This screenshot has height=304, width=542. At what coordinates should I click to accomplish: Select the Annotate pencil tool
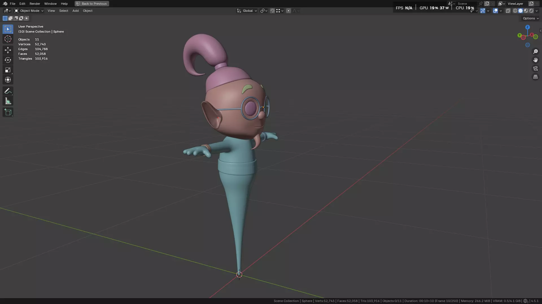coord(8,91)
